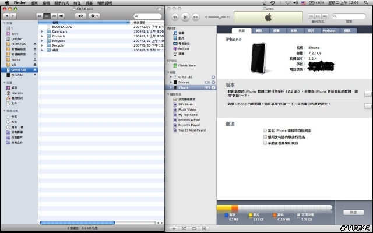The height and width of the screenshot is (233, 373).
Task: Open the Finder Action gear menu
Action: pos(94,16)
